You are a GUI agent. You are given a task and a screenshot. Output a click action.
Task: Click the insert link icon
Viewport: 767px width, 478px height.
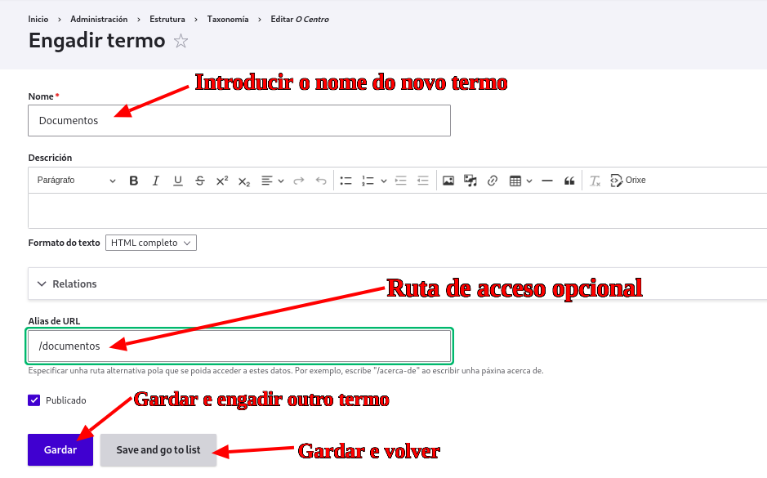click(493, 181)
